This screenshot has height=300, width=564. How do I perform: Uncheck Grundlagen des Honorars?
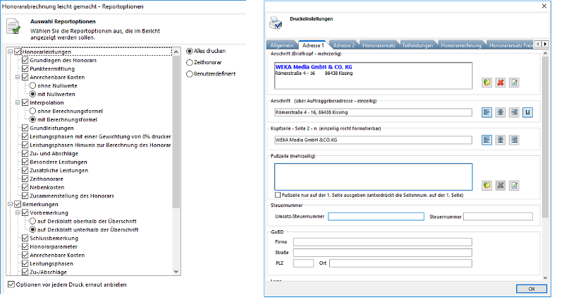(x=25, y=60)
